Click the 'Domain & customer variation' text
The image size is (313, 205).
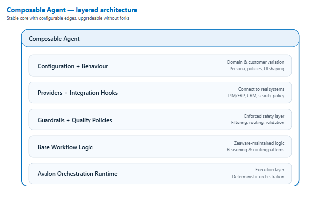click(x=256, y=62)
